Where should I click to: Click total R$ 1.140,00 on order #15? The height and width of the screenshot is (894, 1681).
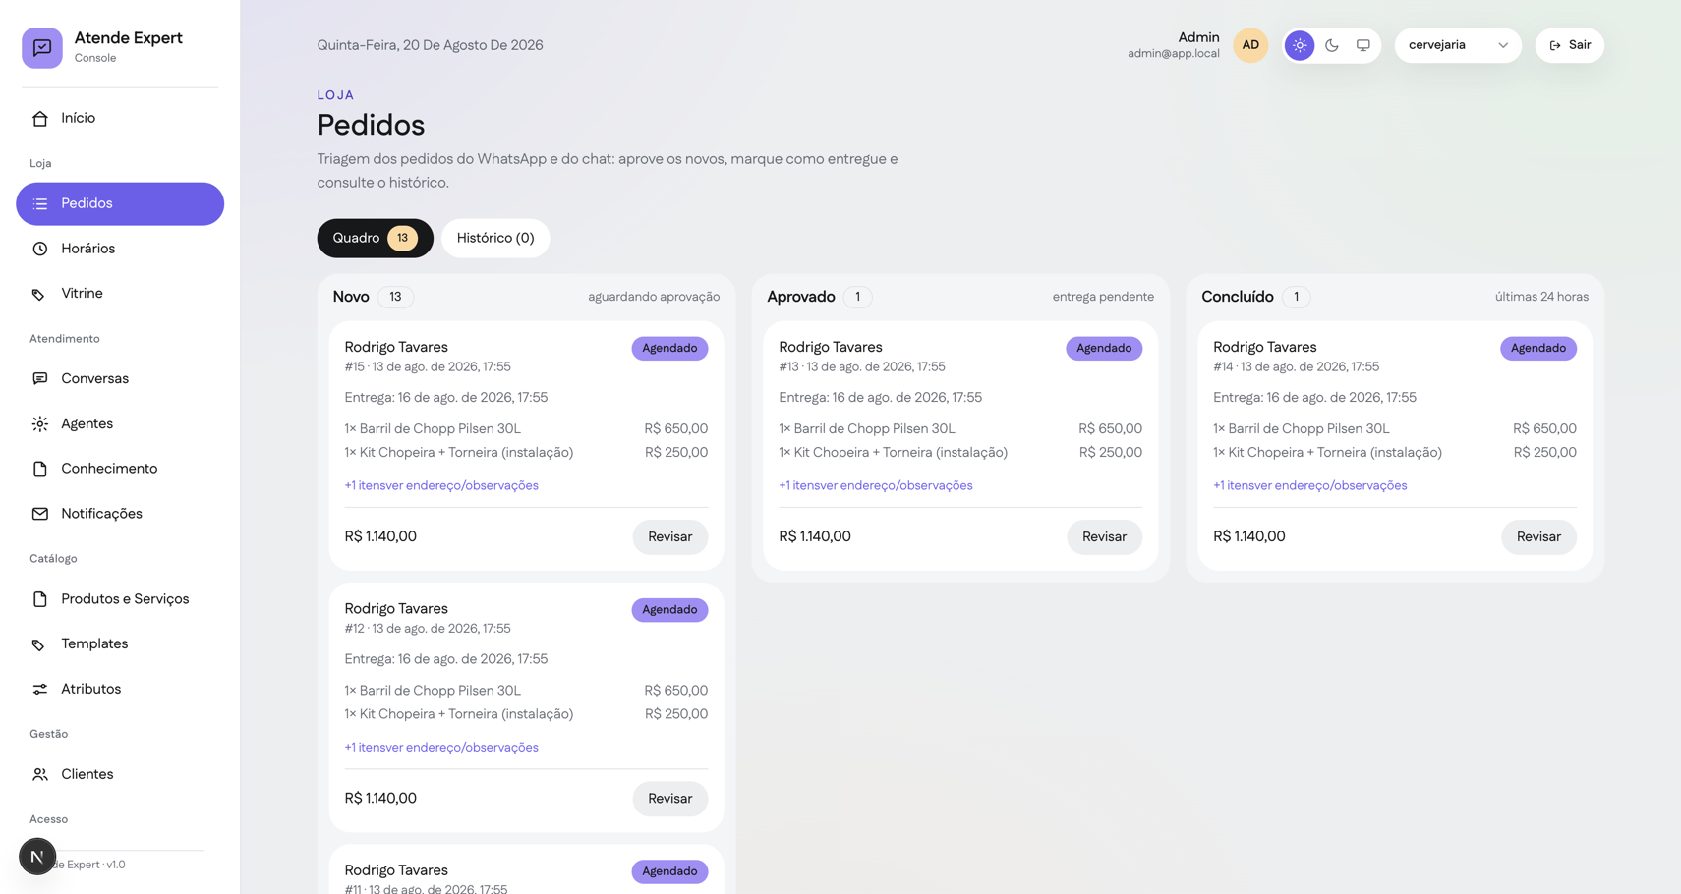pyautogui.click(x=380, y=537)
